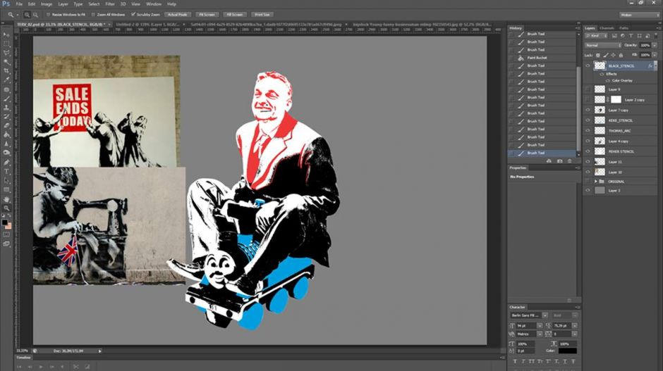The height and width of the screenshot is (371, 663).
Task: Click the Actual Pixels button
Action: coord(178,15)
